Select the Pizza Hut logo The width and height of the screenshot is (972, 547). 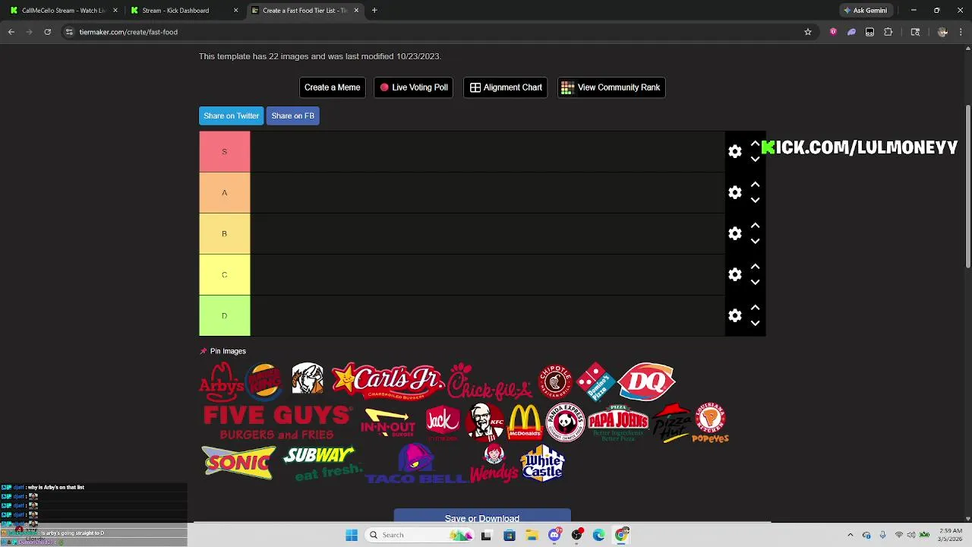pyautogui.click(x=672, y=422)
